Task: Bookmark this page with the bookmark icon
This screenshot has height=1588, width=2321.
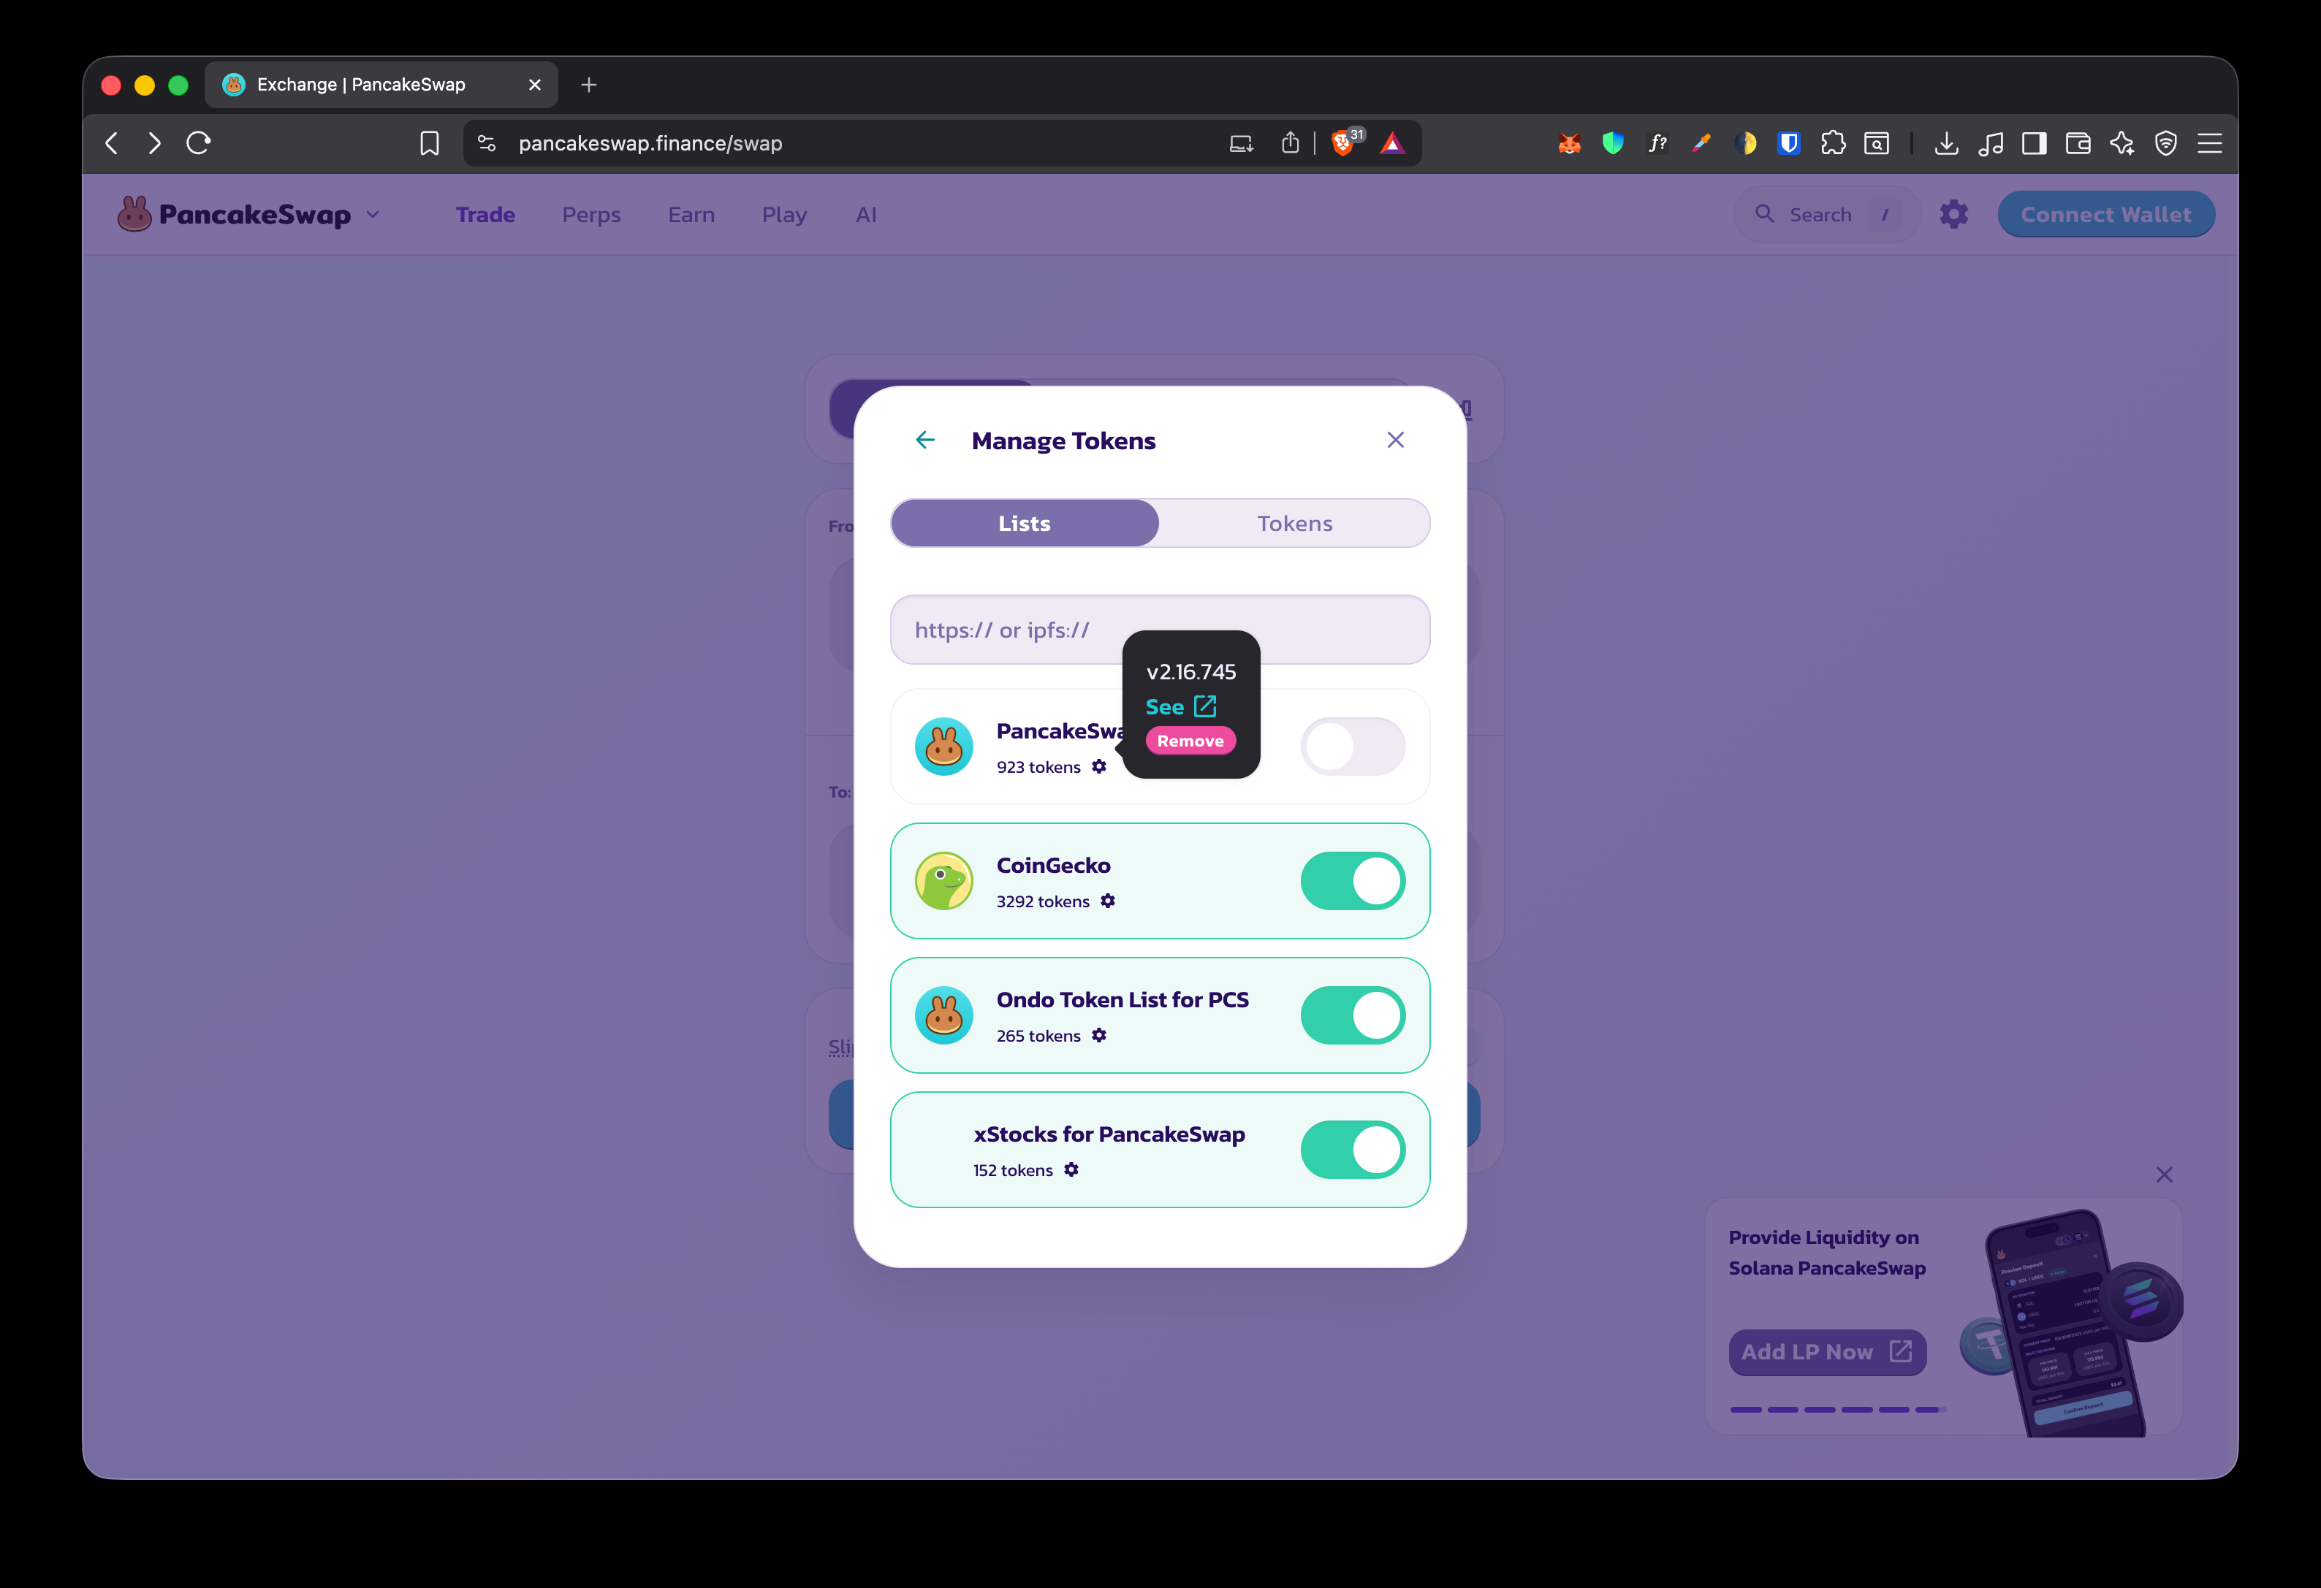Action: pyautogui.click(x=430, y=144)
